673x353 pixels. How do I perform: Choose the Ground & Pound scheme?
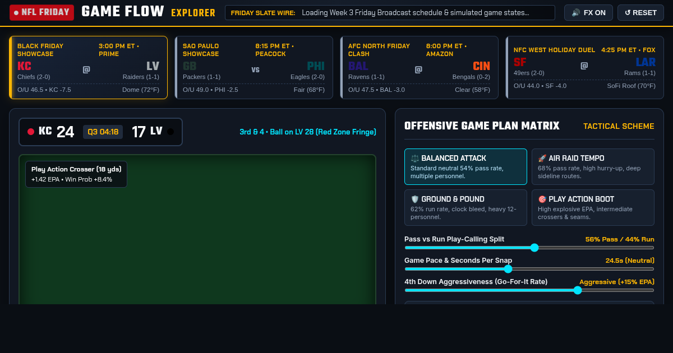[x=465, y=207]
